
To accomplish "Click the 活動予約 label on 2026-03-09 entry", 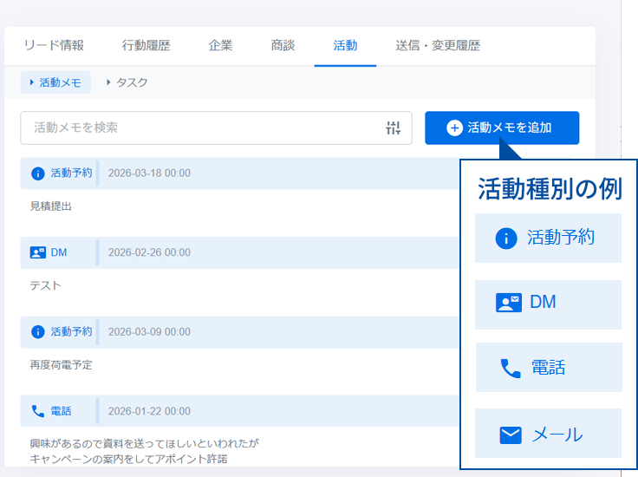I will [72, 331].
